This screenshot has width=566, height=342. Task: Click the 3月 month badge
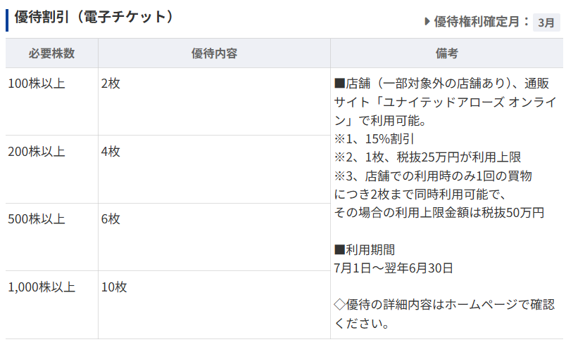click(x=546, y=22)
